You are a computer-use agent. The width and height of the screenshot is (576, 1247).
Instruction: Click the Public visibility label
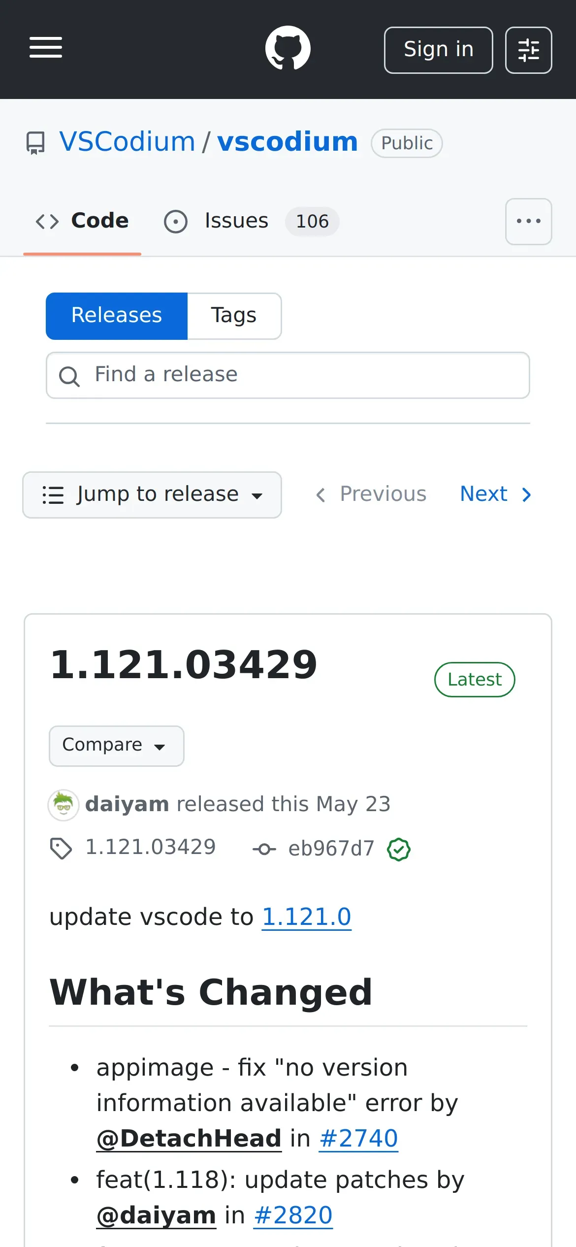click(407, 143)
